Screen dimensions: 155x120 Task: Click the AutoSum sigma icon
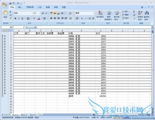[134, 11]
